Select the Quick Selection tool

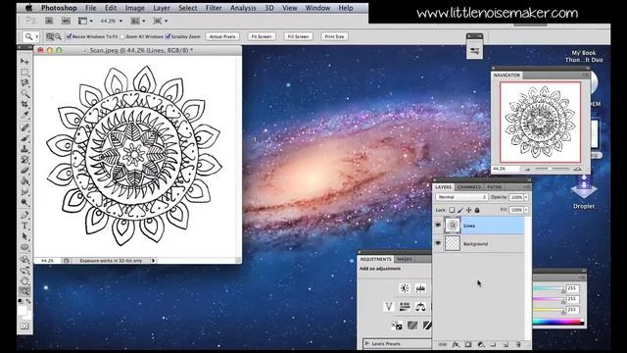pyautogui.click(x=24, y=93)
